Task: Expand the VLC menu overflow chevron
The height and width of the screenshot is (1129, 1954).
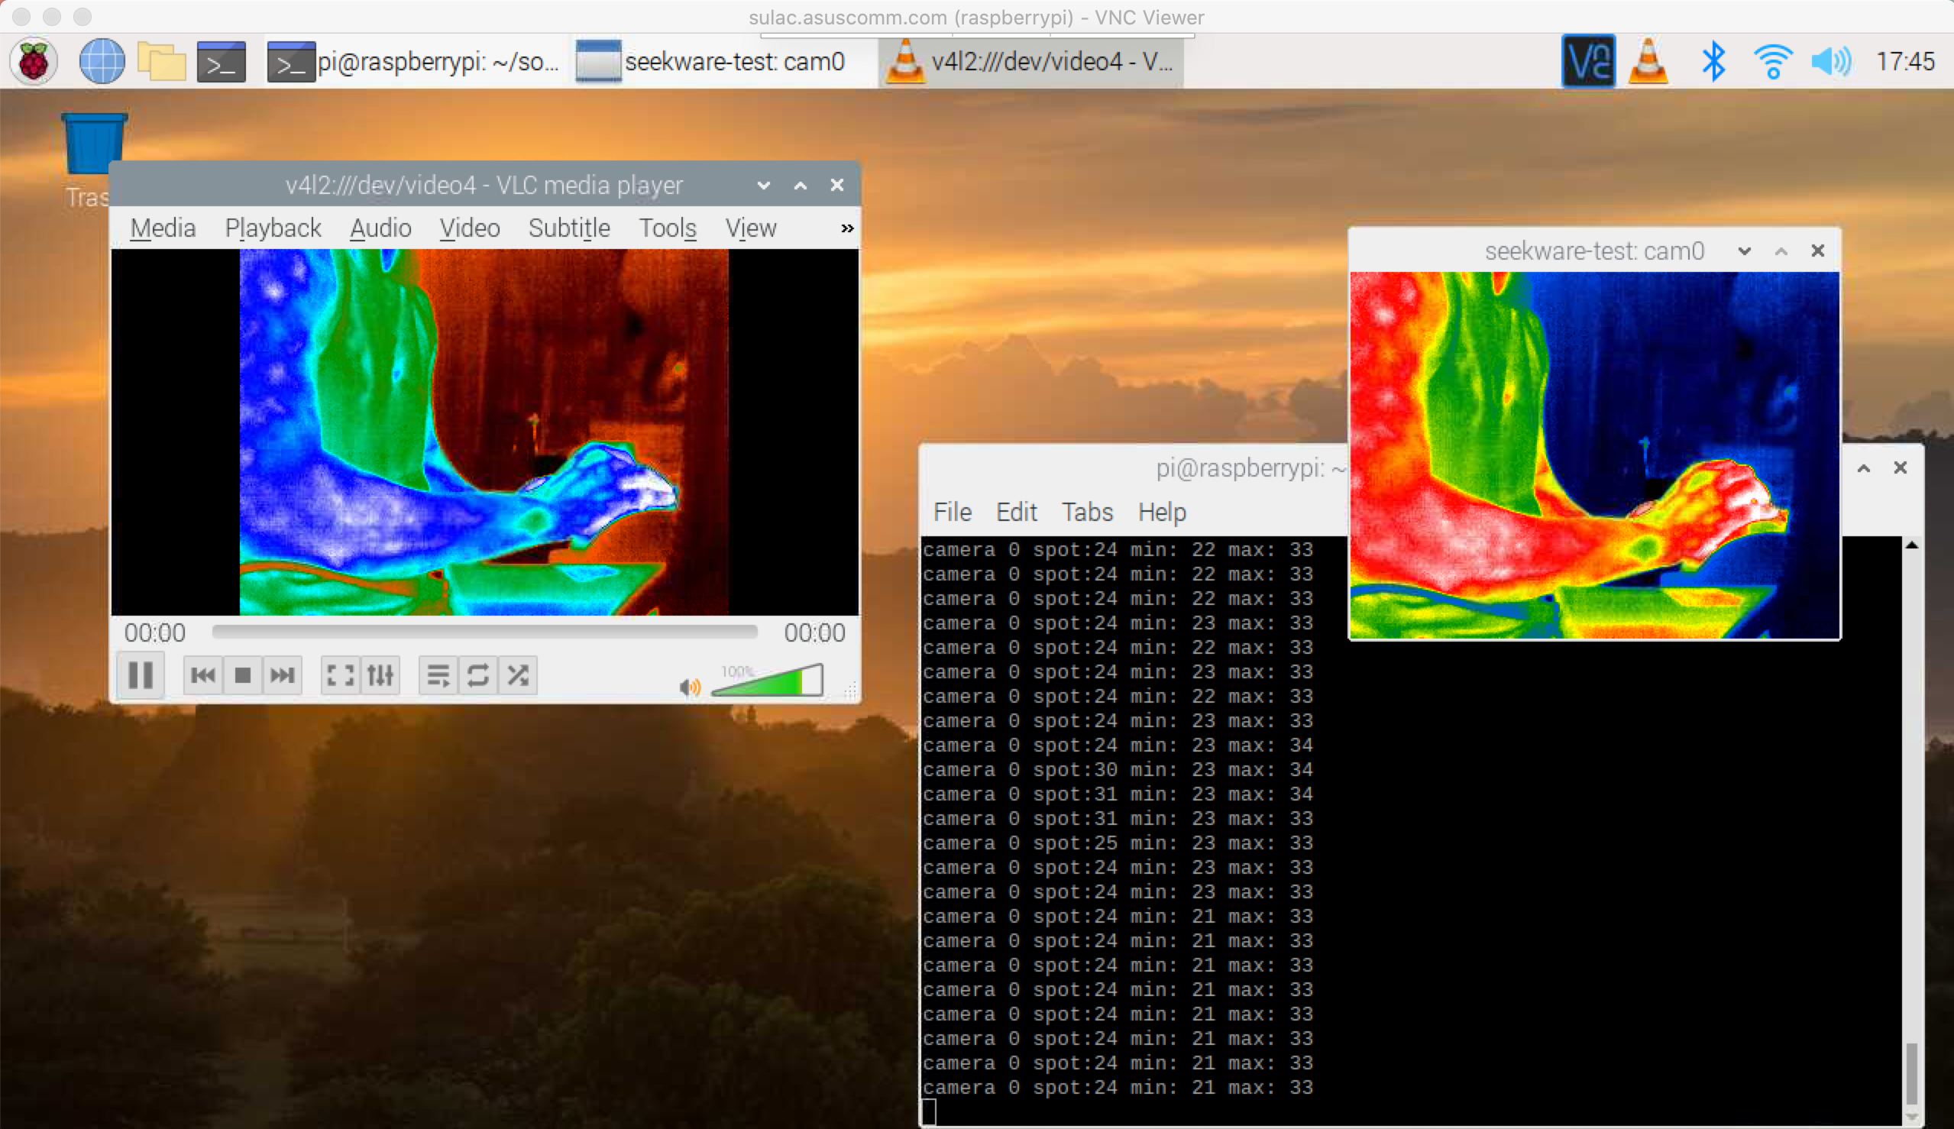Action: (x=847, y=228)
